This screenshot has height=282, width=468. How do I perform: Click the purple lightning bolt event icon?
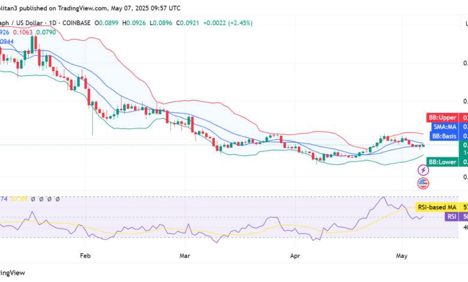click(x=423, y=170)
